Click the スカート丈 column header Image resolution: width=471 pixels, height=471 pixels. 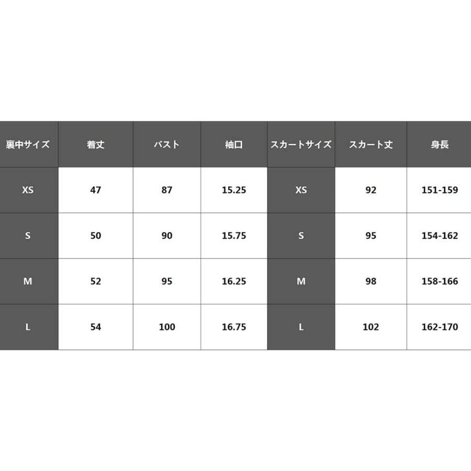click(x=371, y=144)
